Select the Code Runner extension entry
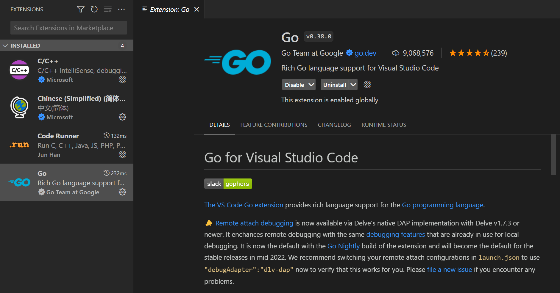 point(67,145)
